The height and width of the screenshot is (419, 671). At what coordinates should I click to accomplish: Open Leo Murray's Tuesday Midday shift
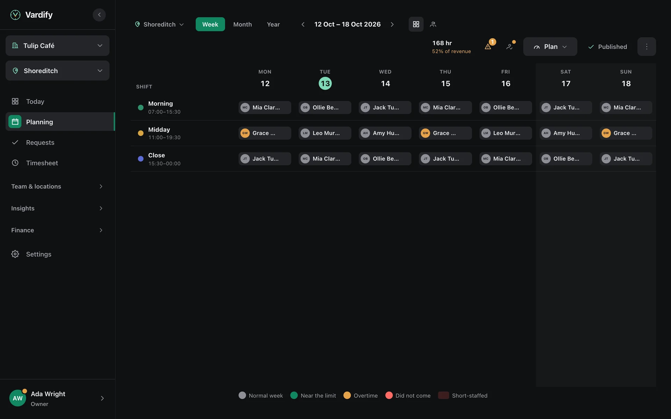point(325,133)
